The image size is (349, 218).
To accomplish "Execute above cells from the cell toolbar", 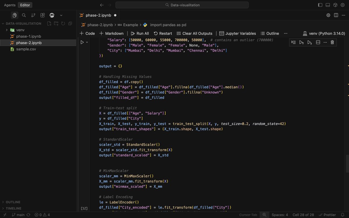I will (302, 42).
